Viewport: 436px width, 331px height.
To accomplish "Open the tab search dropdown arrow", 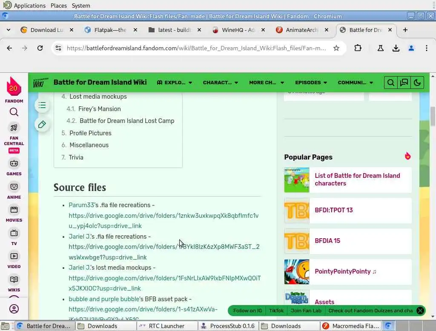I will click(x=9, y=30).
